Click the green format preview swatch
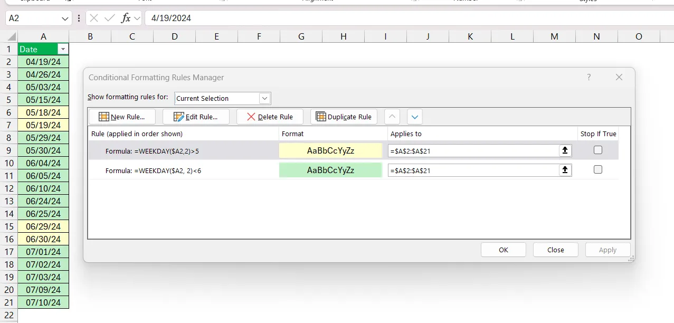Image resolution: width=674 pixels, height=323 pixels. point(330,170)
